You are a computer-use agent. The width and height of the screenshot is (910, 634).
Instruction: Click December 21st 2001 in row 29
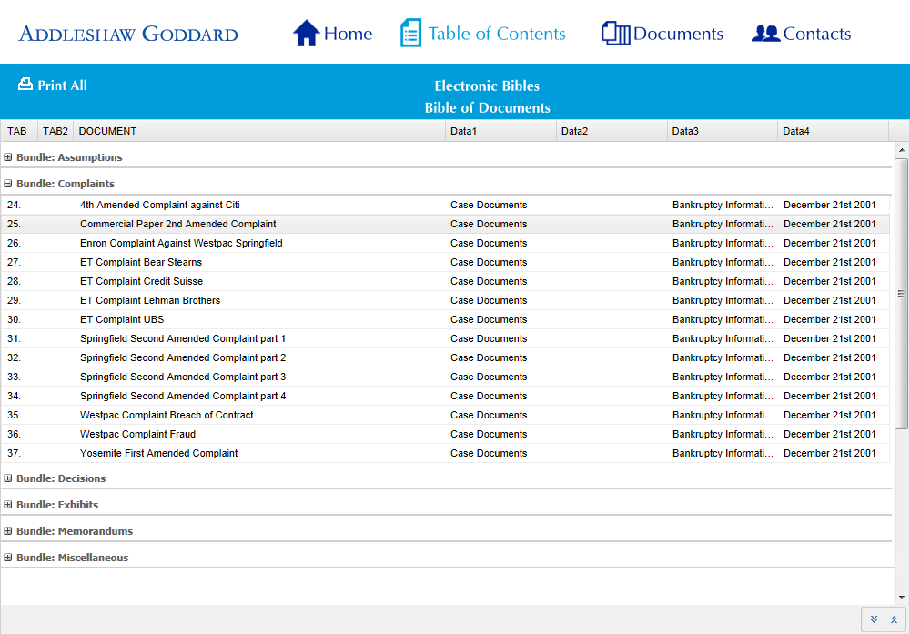(x=830, y=300)
